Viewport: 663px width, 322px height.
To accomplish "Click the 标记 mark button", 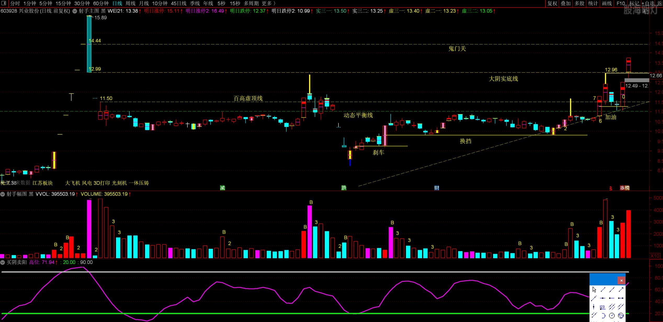I will pyautogui.click(x=634, y=3).
